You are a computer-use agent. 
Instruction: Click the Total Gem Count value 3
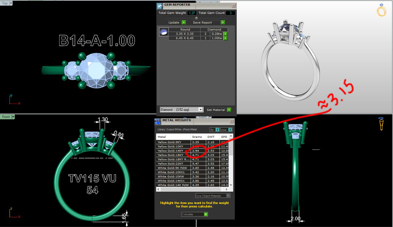tap(230, 13)
